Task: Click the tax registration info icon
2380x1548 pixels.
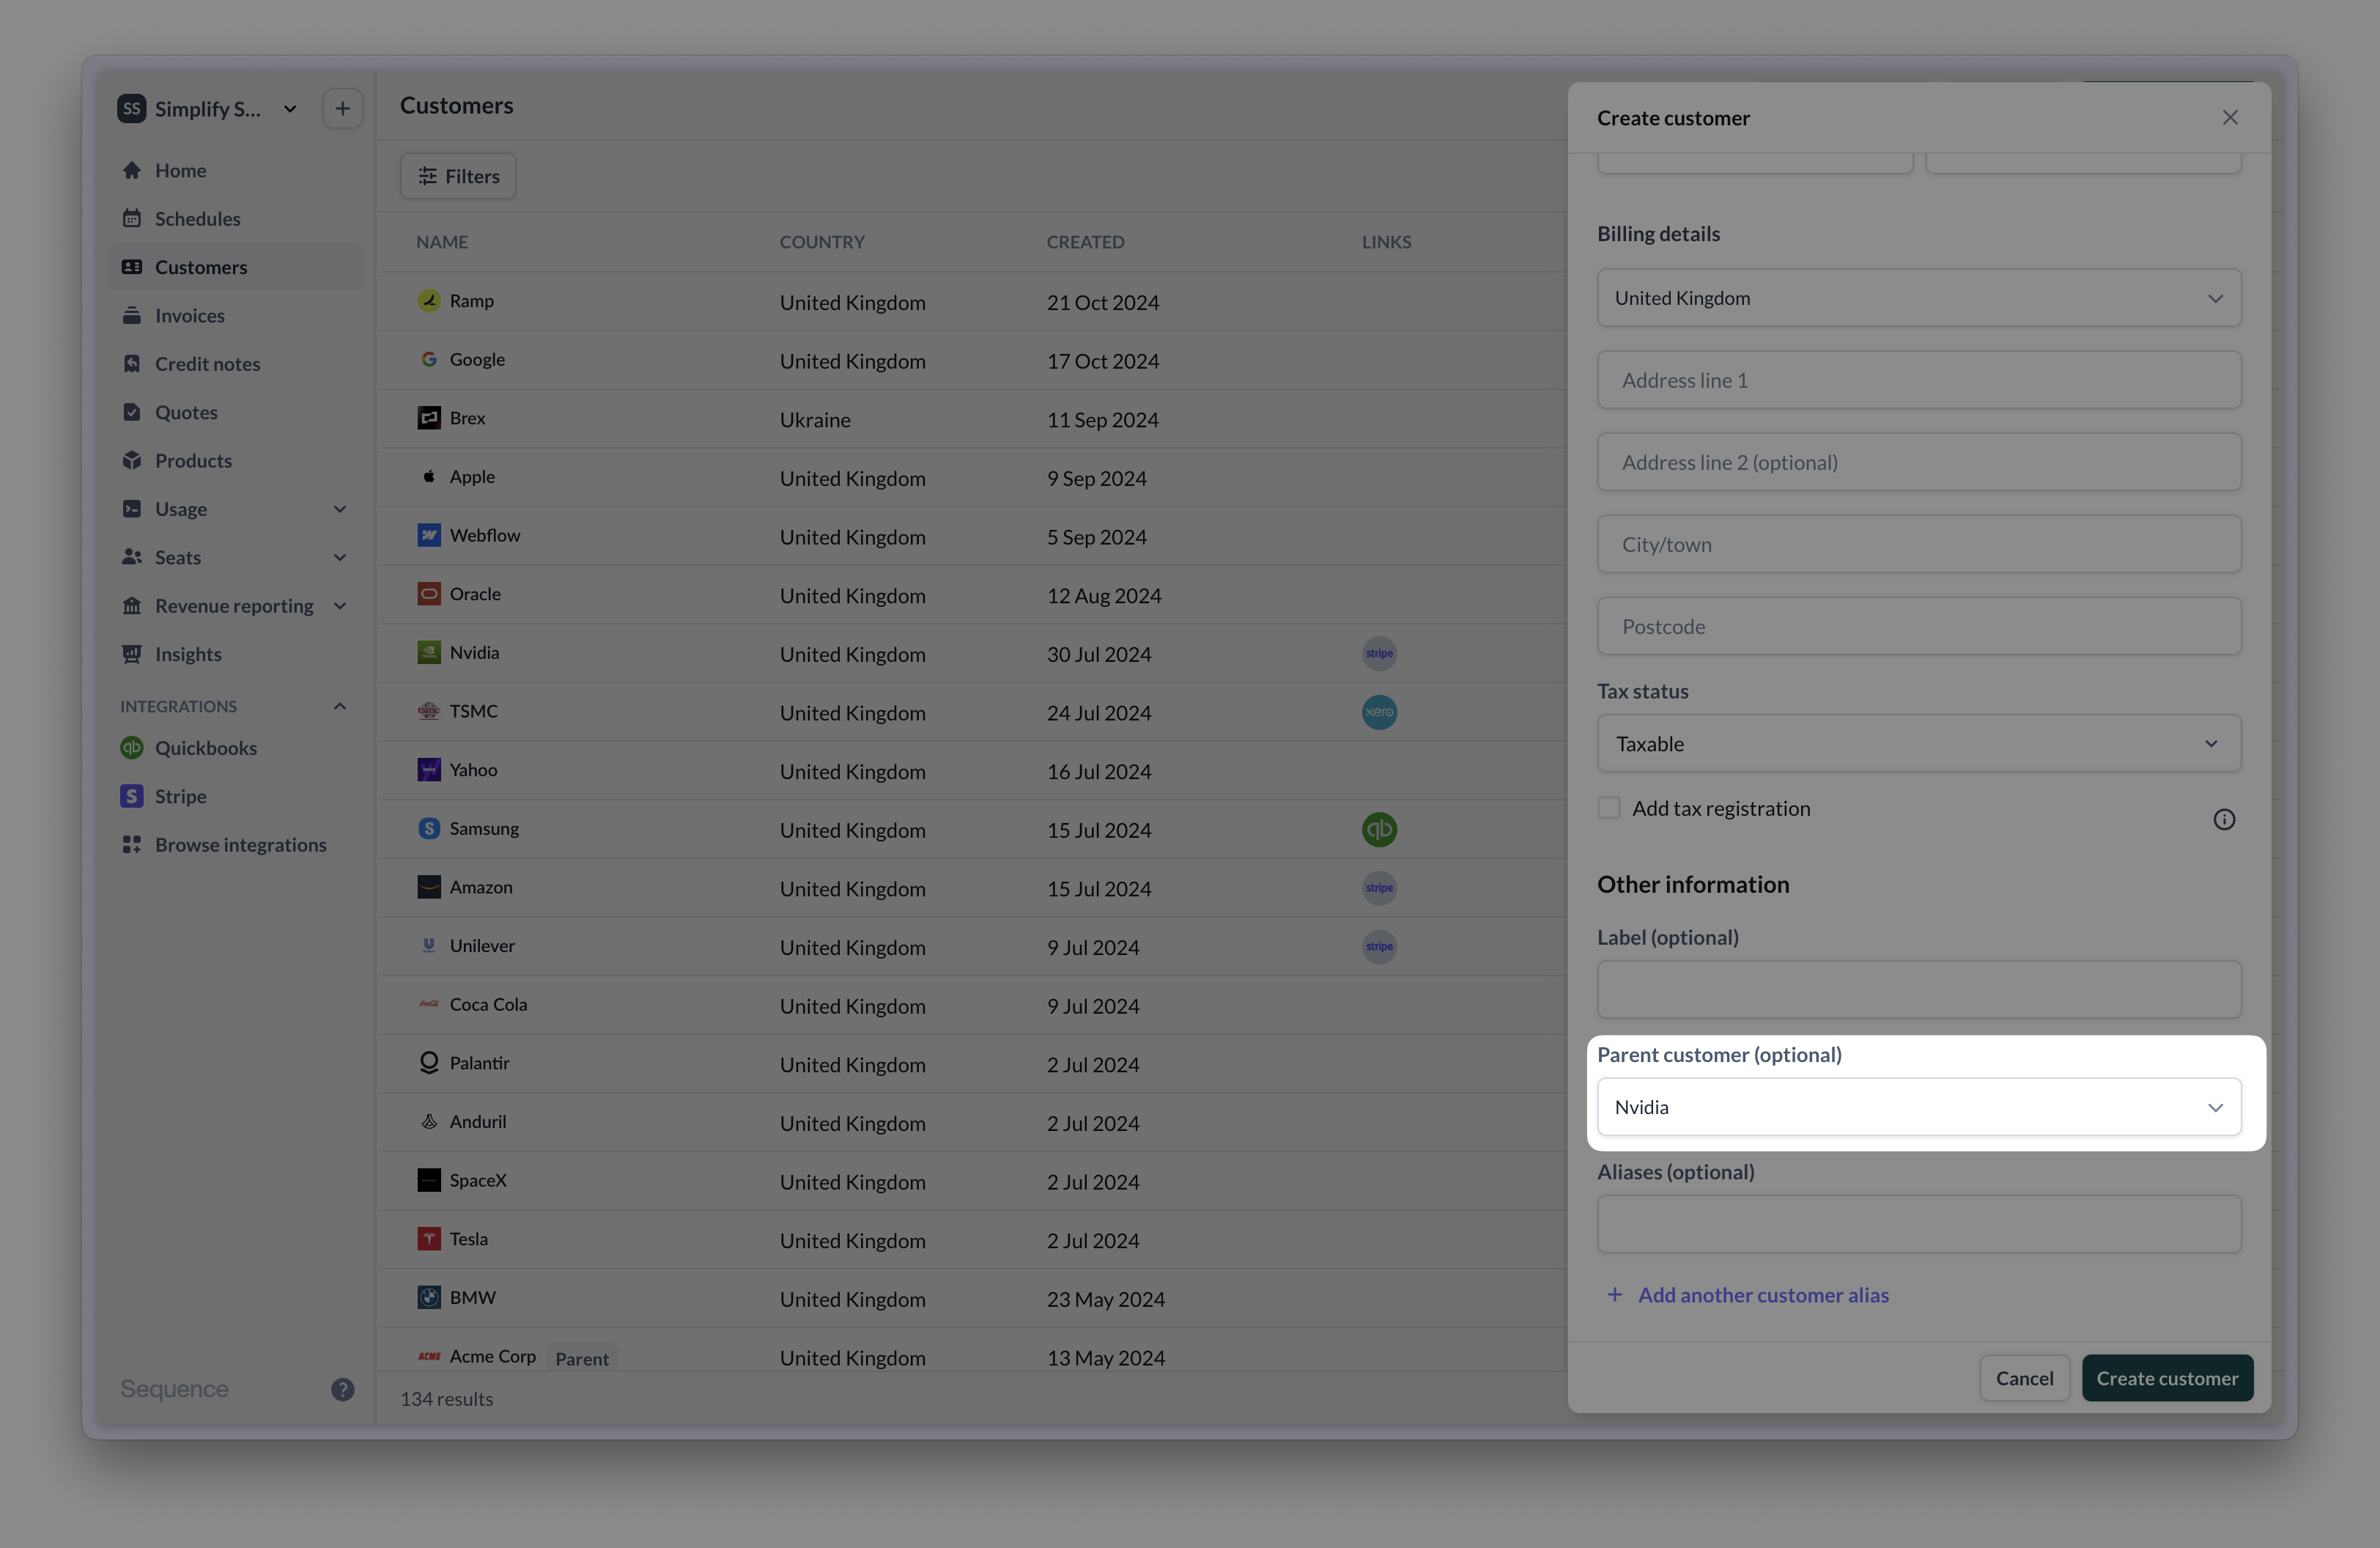Action: point(2223,819)
